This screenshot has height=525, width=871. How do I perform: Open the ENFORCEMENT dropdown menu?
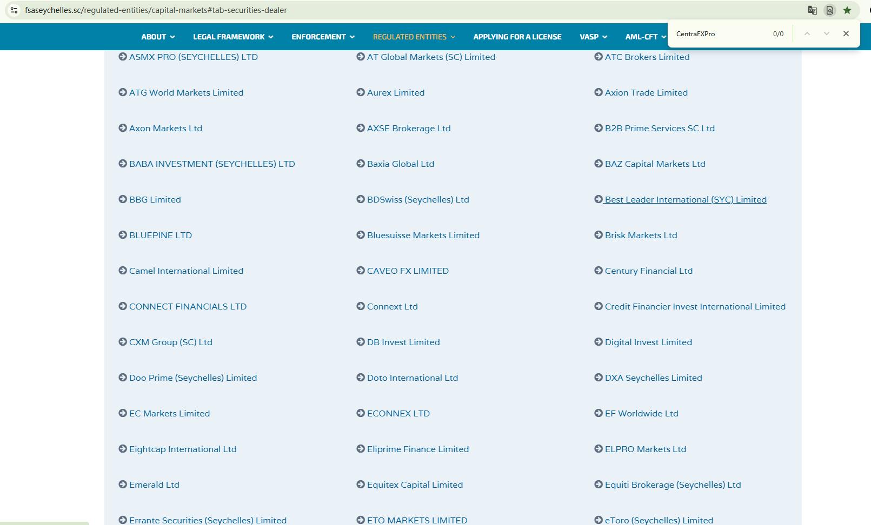click(x=323, y=37)
